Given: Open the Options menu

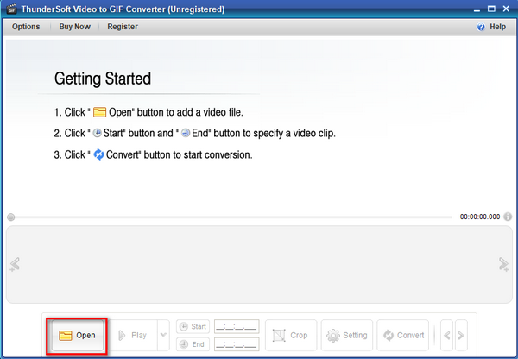Looking at the screenshot, I should [26, 27].
